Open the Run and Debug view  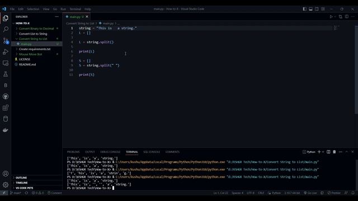tap(6, 52)
